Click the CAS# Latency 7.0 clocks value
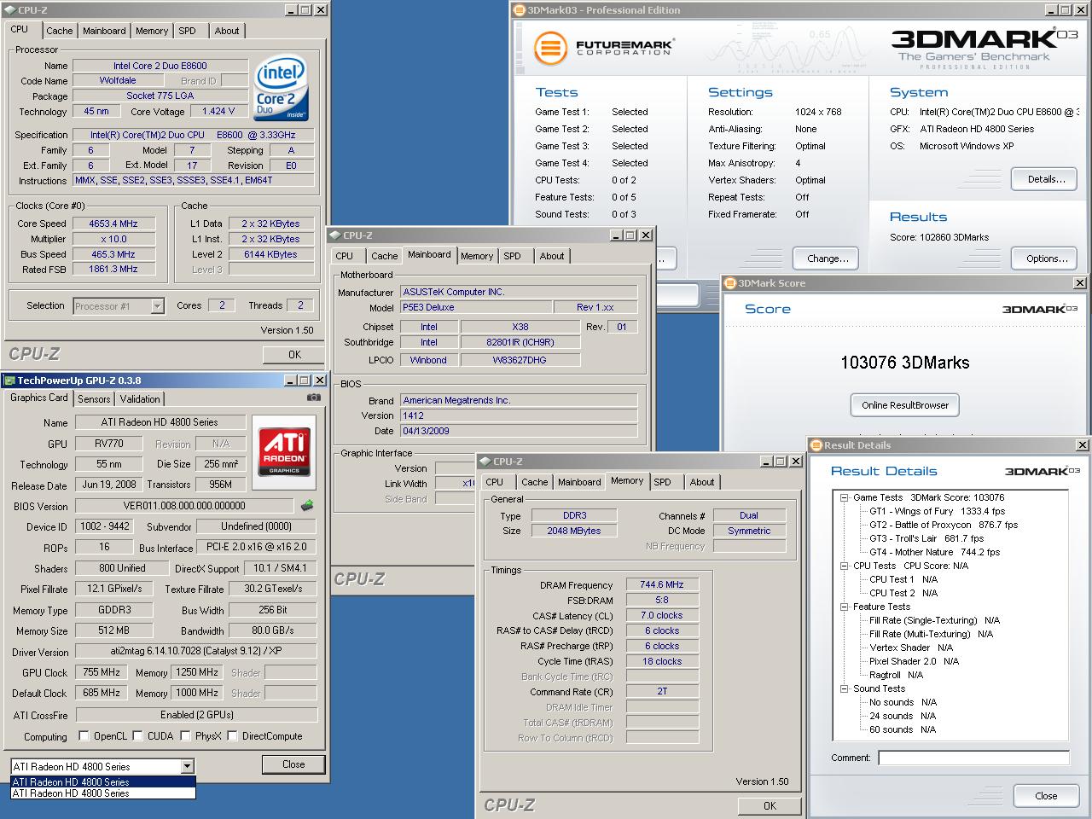Image resolution: width=1092 pixels, height=819 pixels. coord(662,615)
